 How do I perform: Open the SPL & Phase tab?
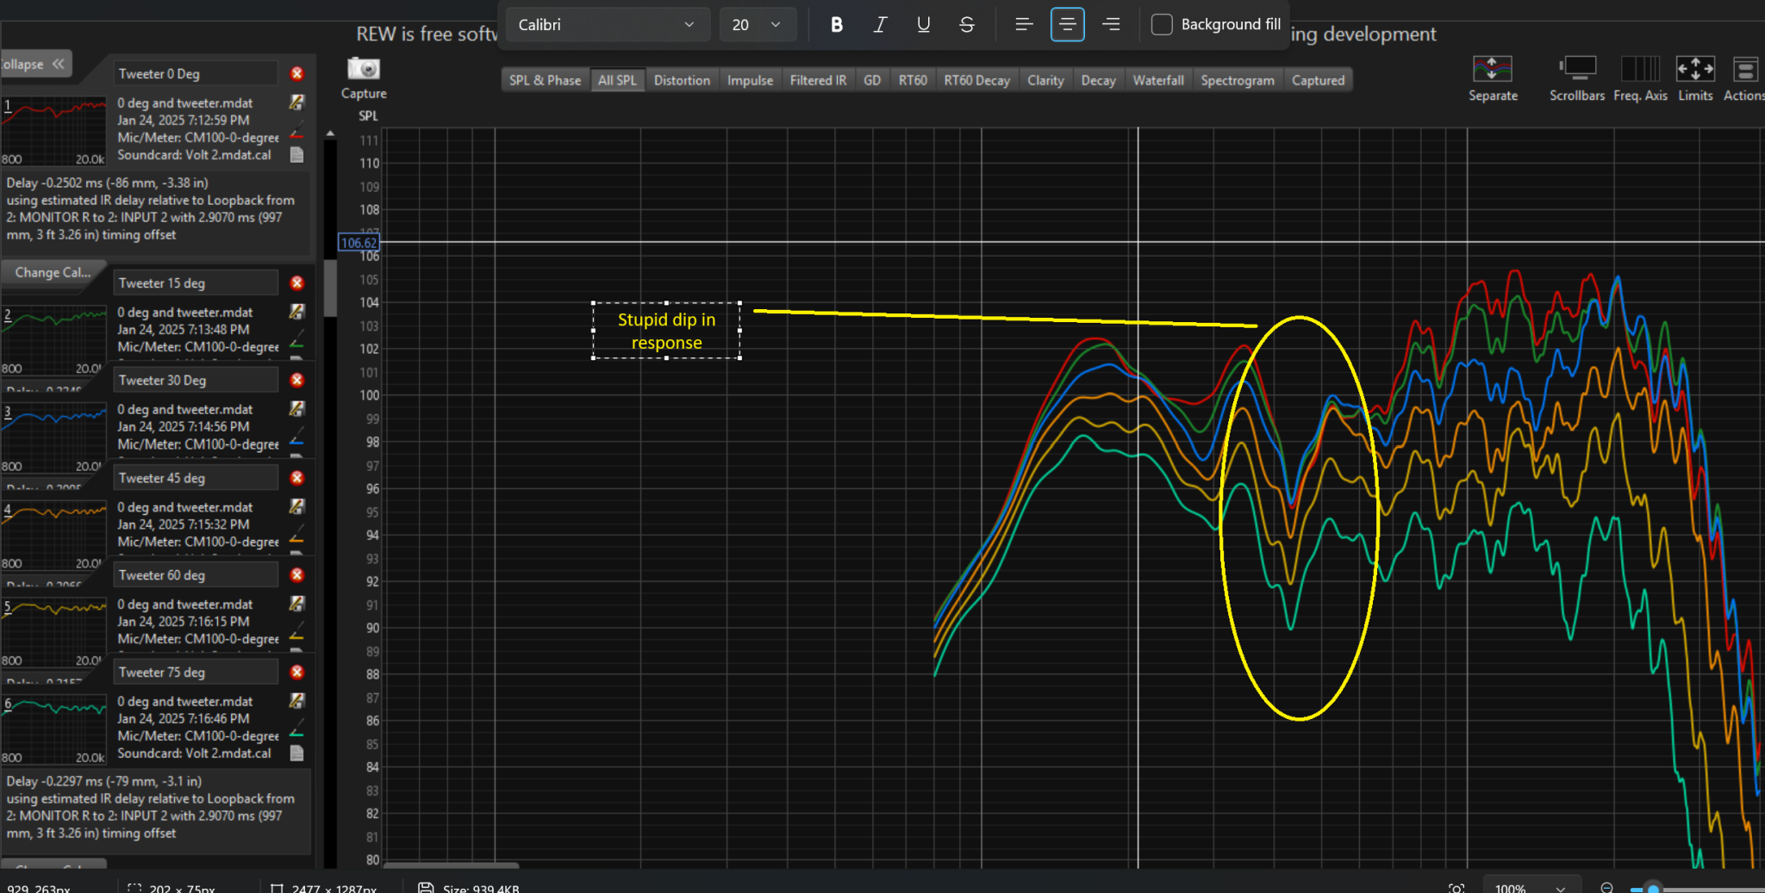pyautogui.click(x=545, y=80)
